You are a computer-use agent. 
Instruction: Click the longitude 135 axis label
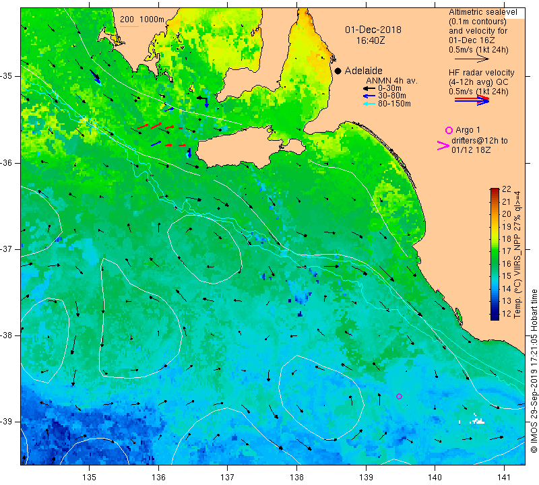point(90,477)
